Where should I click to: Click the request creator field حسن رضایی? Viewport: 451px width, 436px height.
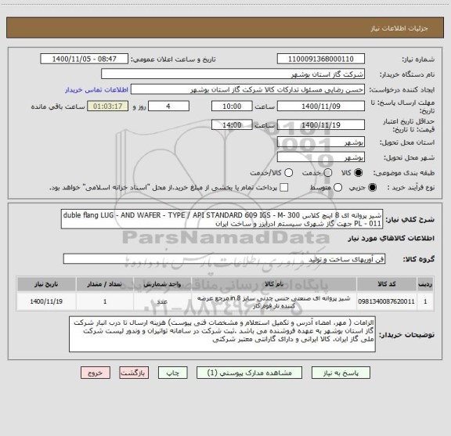[x=247, y=89]
